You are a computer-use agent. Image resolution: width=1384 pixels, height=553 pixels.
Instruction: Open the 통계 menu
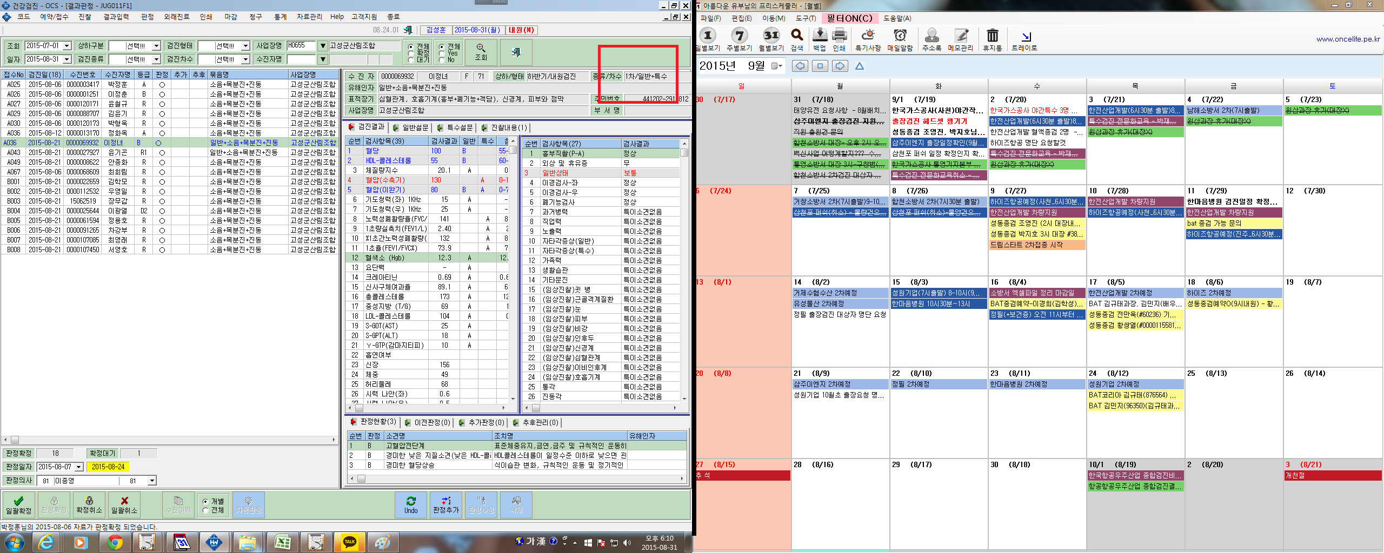click(x=280, y=17)
